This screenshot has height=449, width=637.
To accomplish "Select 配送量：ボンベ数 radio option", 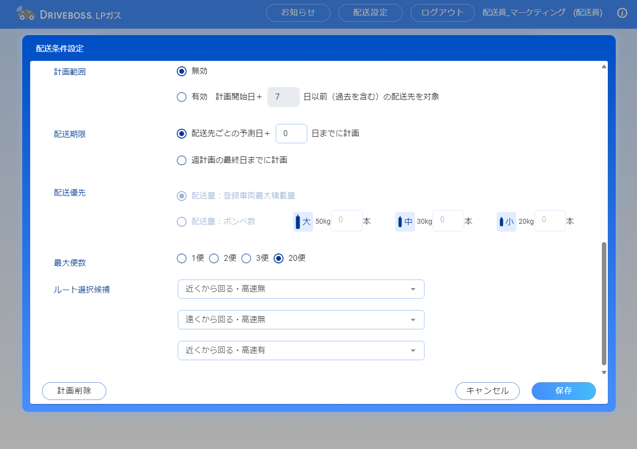I will click(182, 222).
